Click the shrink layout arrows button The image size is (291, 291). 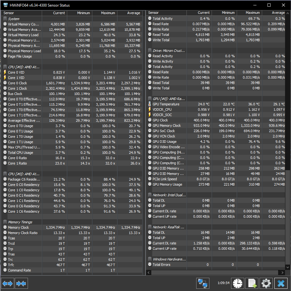(21, 283)
